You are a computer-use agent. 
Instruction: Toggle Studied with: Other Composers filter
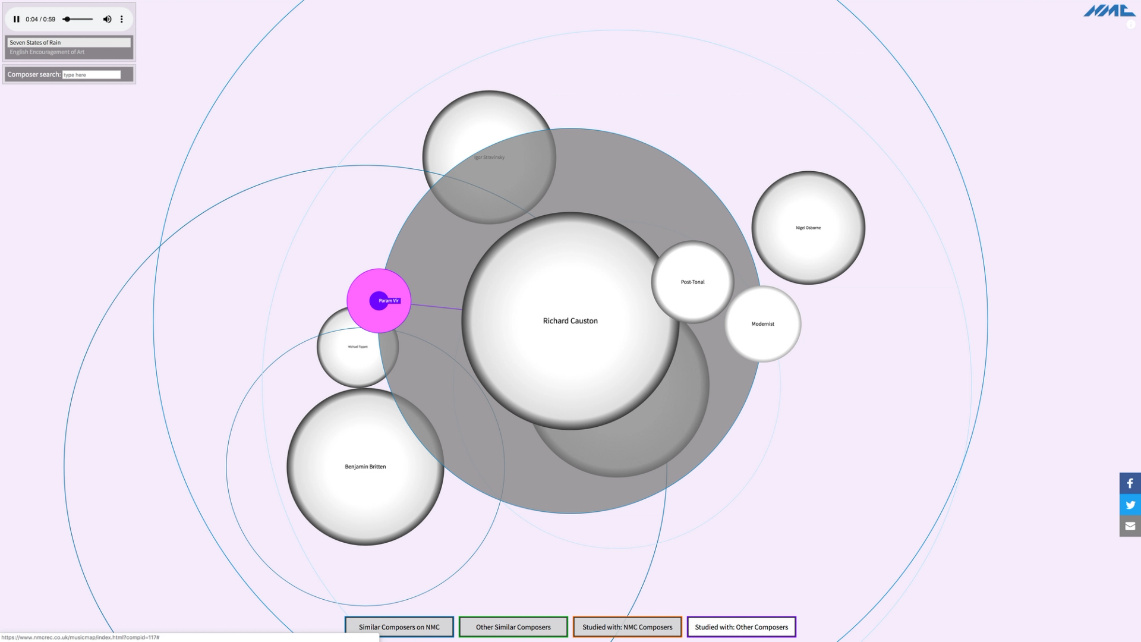point(741,627)
